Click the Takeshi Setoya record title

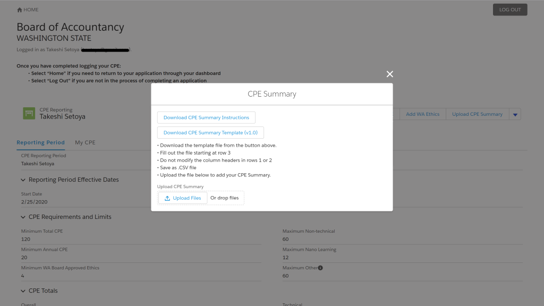[x=63, y=116]
